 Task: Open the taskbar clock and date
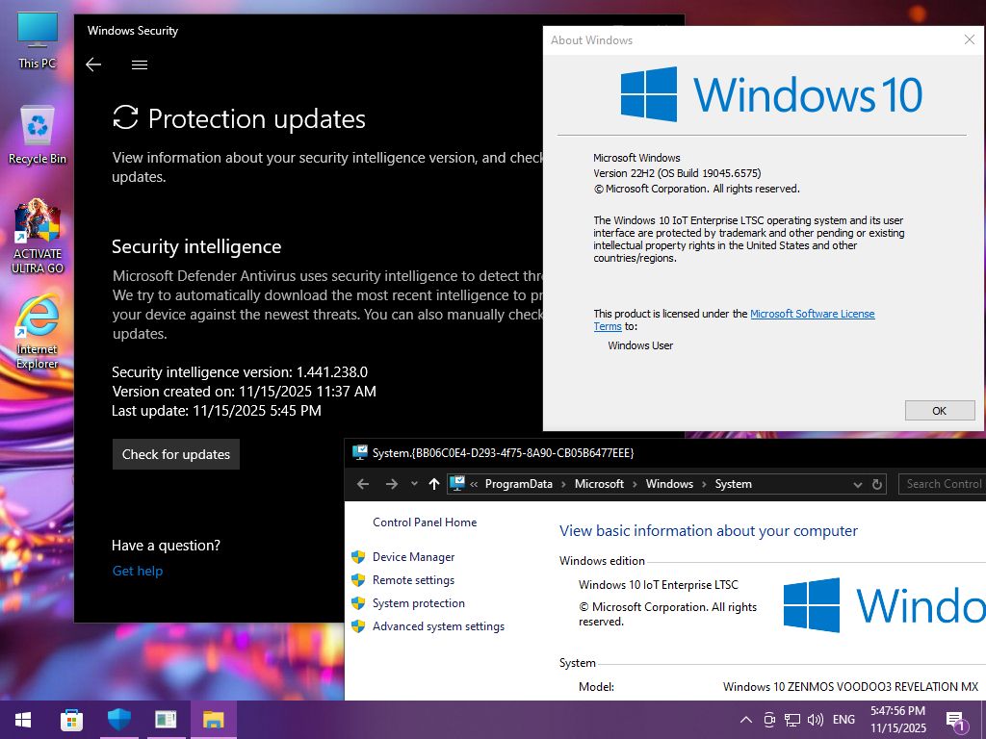tap(898, 720)
